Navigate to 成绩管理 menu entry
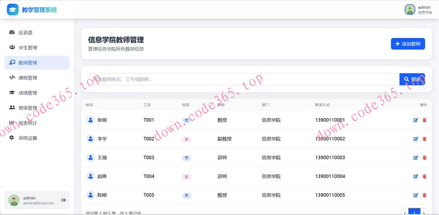Screen dimensions: 439x215 pos(37,93)
